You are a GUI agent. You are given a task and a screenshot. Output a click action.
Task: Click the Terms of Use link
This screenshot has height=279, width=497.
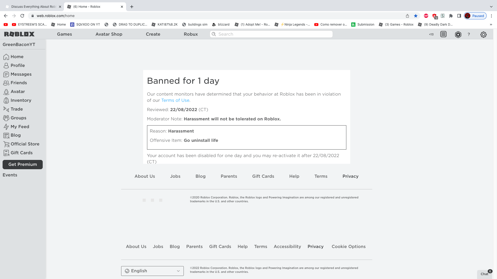click(x=175, y=100)
